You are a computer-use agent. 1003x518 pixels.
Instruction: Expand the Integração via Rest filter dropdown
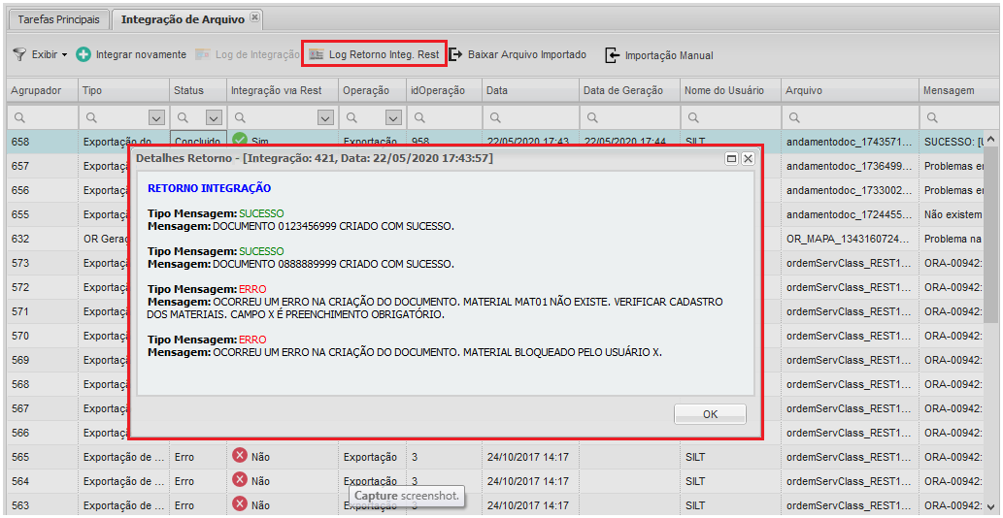tap(323, 117)
